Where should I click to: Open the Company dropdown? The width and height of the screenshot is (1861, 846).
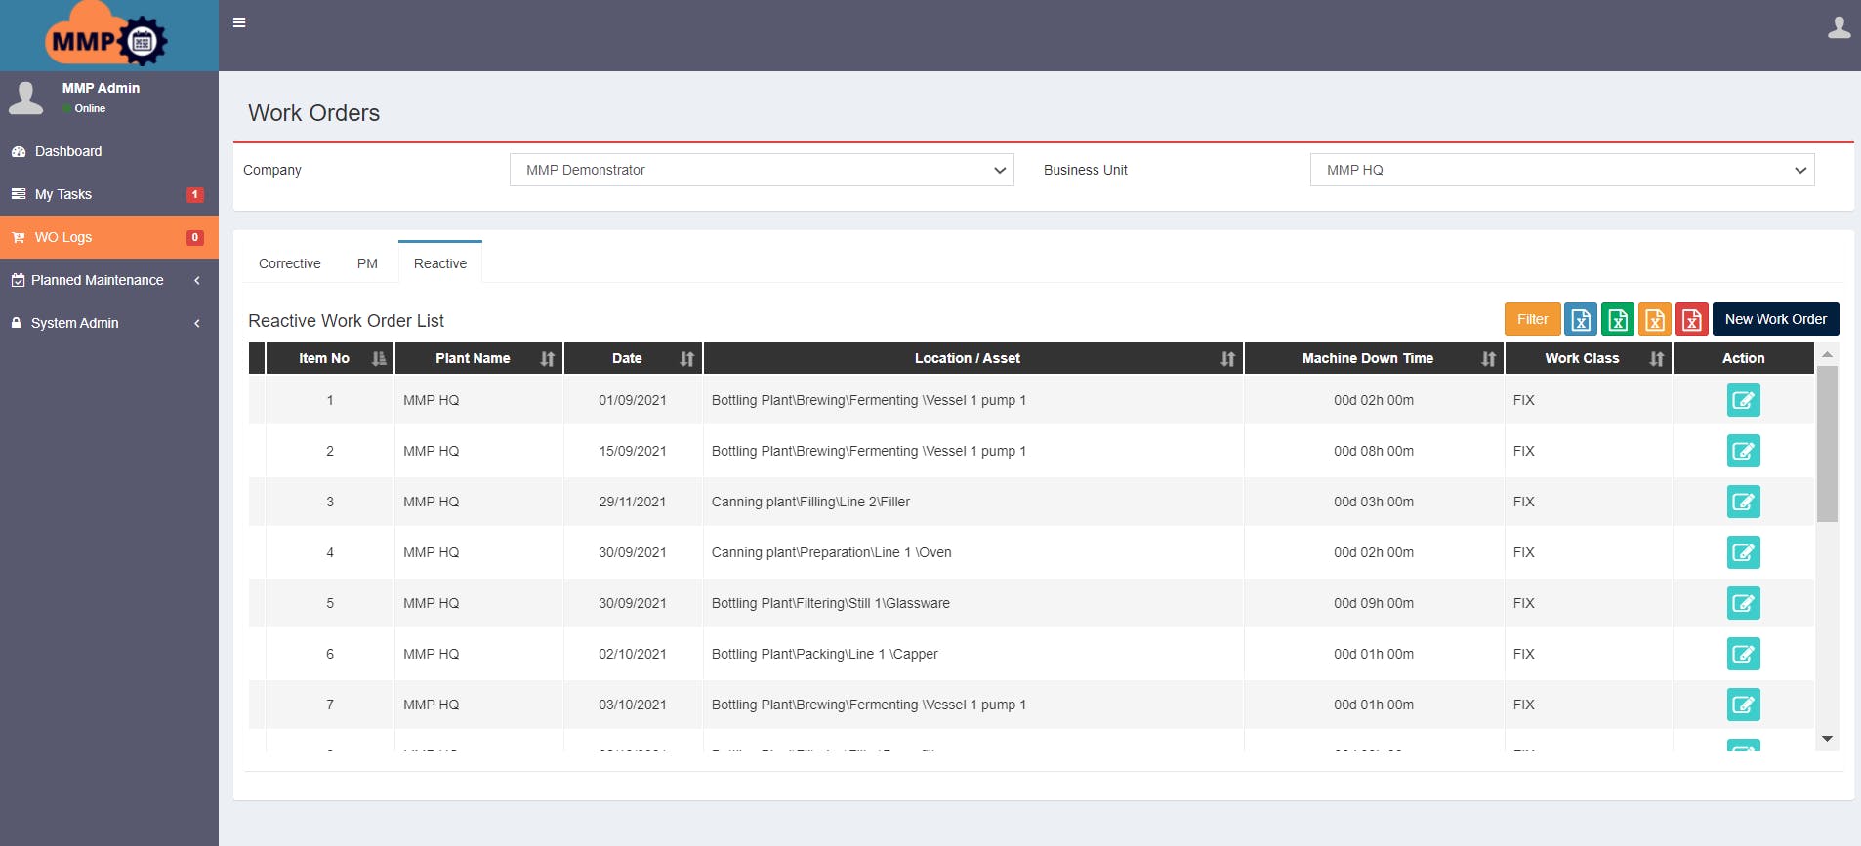click(x=762, y=170)
